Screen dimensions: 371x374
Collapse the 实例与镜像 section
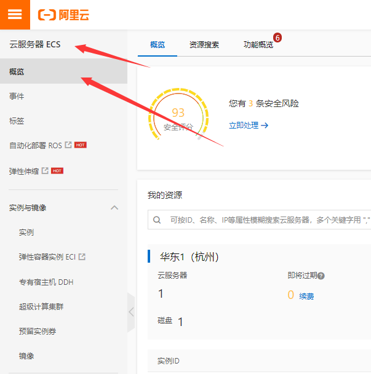pos(114,207)
